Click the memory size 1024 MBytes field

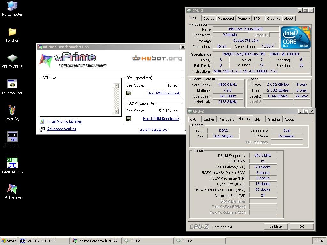(x=223, y=136)
